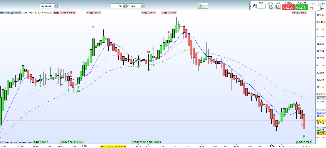
Task: Open the add indicator chart icon
Action: point(201,6)
